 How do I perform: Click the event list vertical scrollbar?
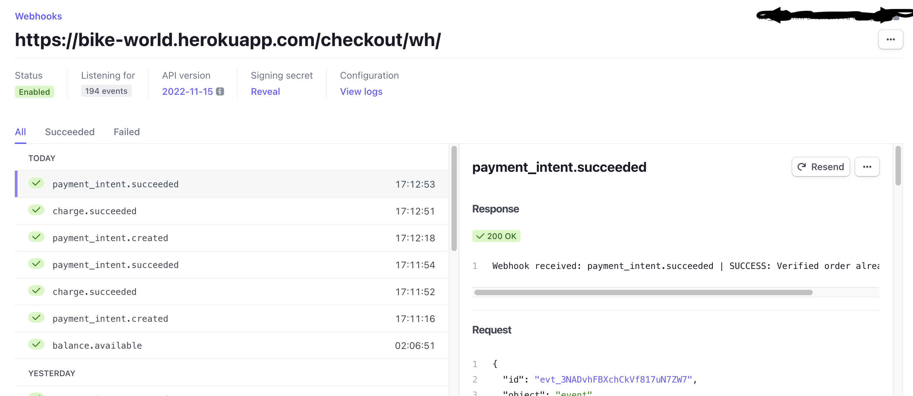454,198
